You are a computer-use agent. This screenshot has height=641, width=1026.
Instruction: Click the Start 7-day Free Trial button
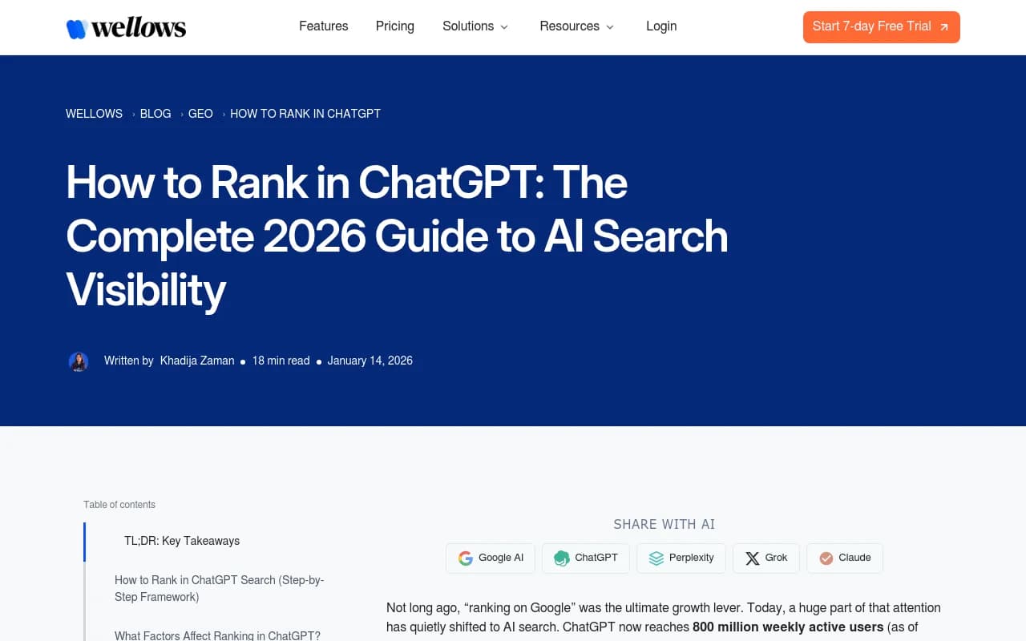point(881,26)
